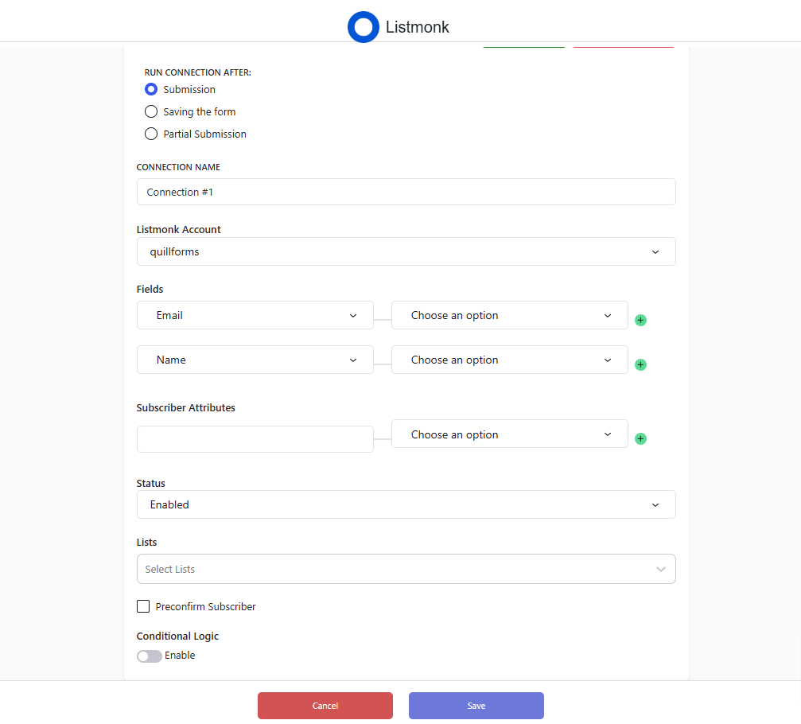Image resolution: width=801 pixels, height=724 pixels.
Task: Select Partial Submission radio option
Action: tap(150, 134)
